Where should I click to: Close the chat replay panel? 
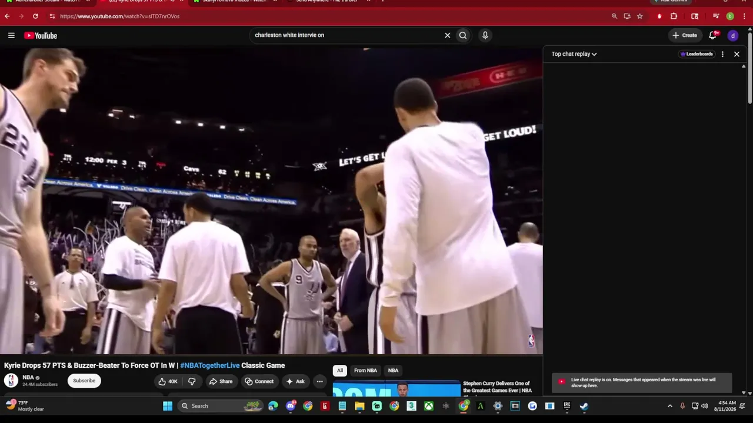[x=737, y=54]
